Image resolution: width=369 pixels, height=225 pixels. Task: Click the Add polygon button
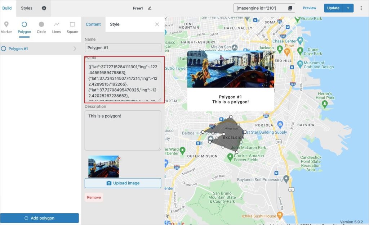pos(40,218)
